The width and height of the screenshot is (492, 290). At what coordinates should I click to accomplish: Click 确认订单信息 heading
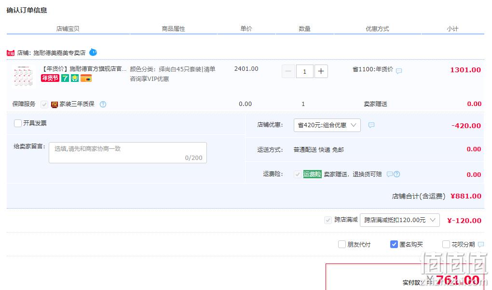click(x=27, y=10)
